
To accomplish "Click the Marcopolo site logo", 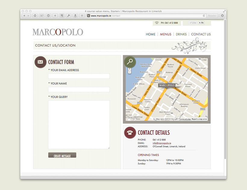I will [58, 32].
